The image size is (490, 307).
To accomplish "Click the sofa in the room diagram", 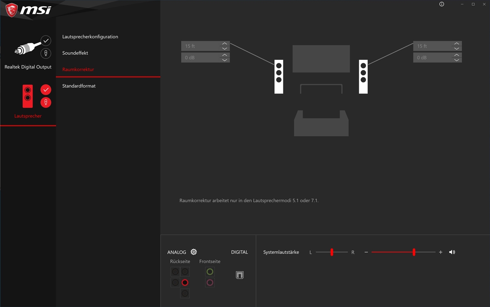I will tap(321, 123).
